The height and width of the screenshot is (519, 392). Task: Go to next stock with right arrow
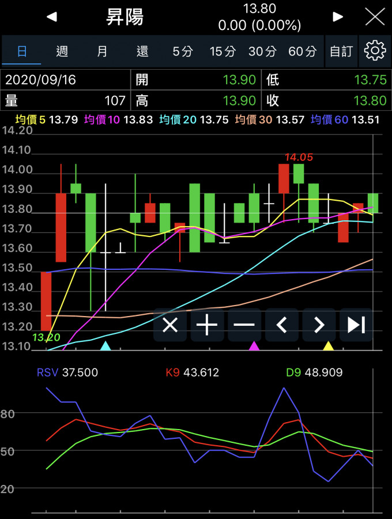pyautogui.click(x=338, y=17)
